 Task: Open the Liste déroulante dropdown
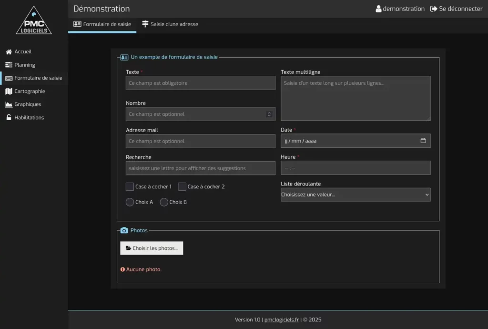pos(356,195)
